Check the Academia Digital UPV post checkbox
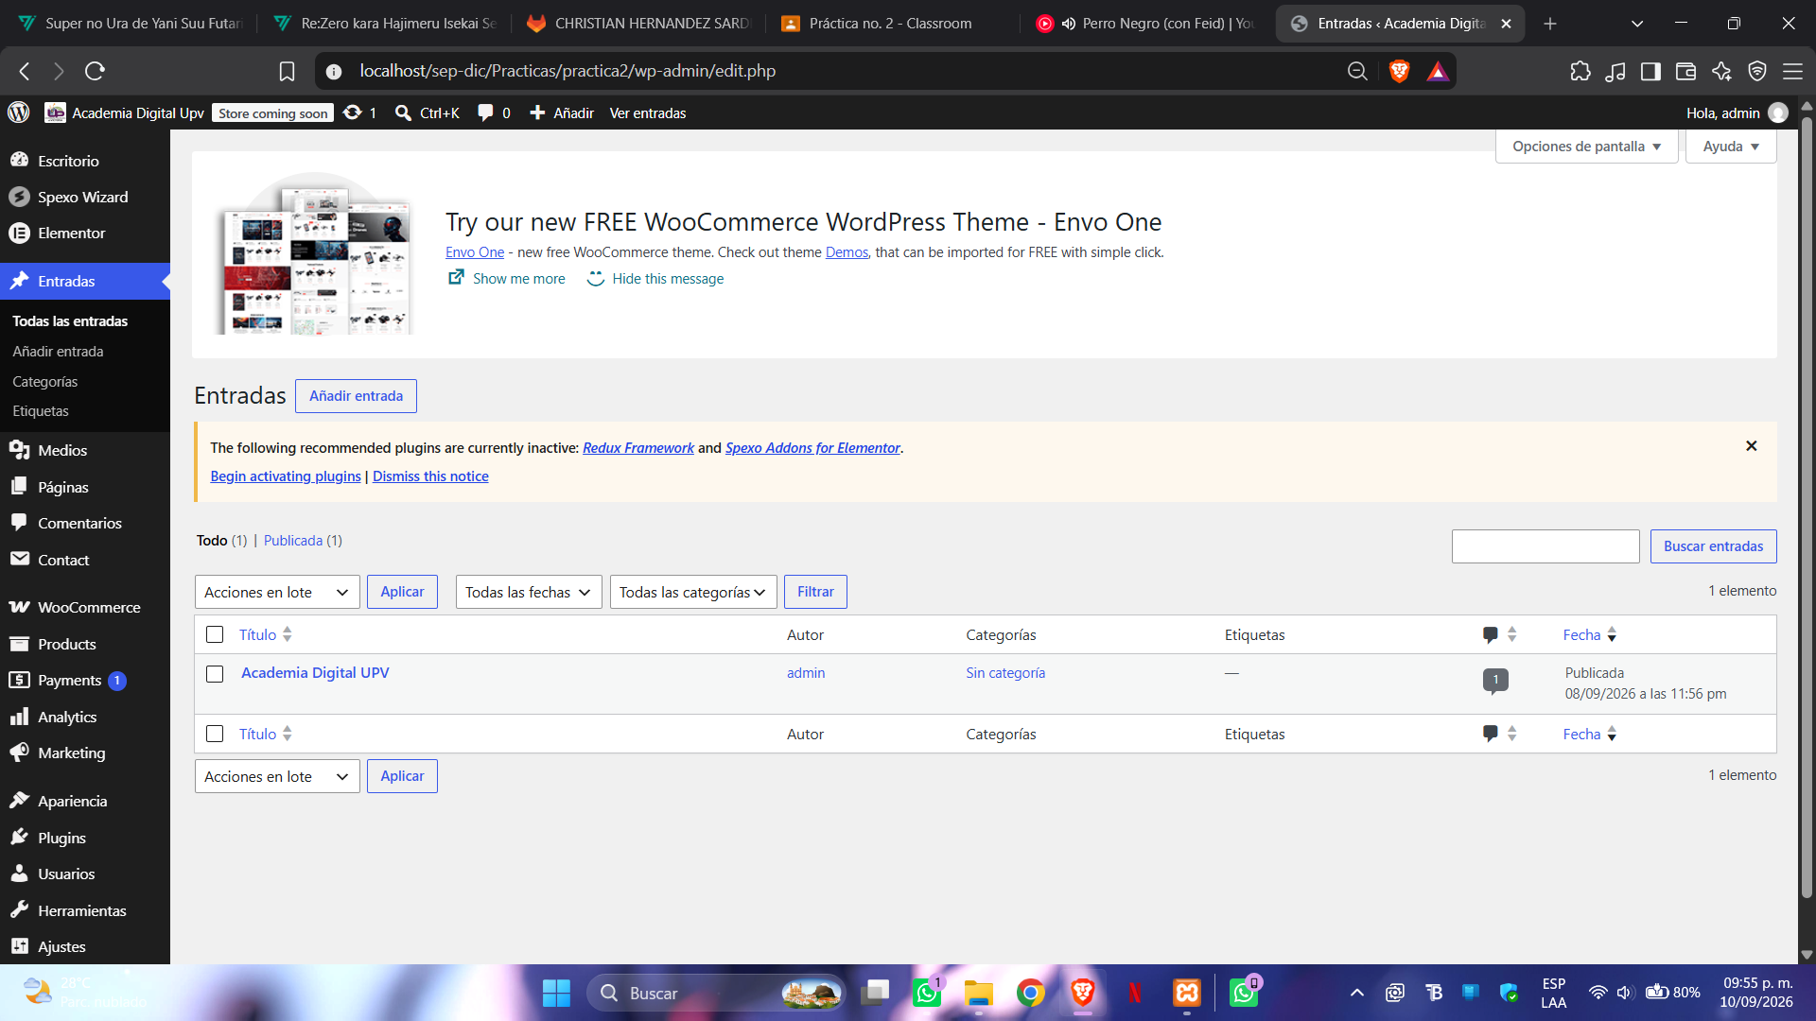The width and height of the screenshot is (1816, 1021). point(215,674)
